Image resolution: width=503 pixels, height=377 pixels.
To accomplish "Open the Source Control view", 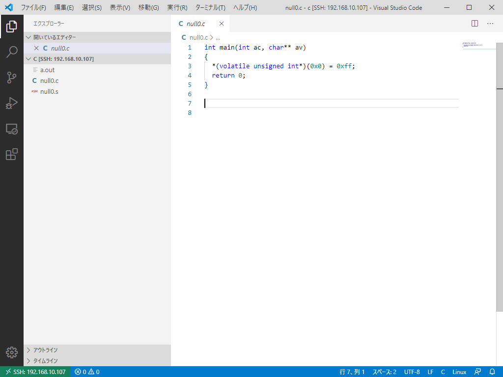I will [x=12, y=78].
